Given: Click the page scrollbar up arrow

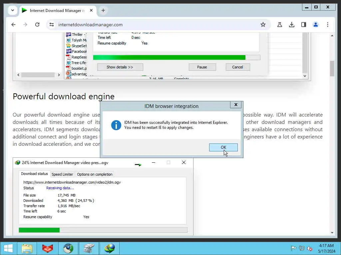Looking at the screenshot, I should 332,36.
